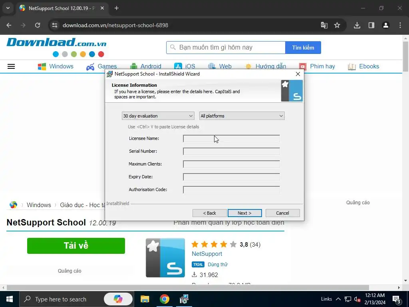
Task: Click the Back button in wizard
Action: [x=209, y=213]
